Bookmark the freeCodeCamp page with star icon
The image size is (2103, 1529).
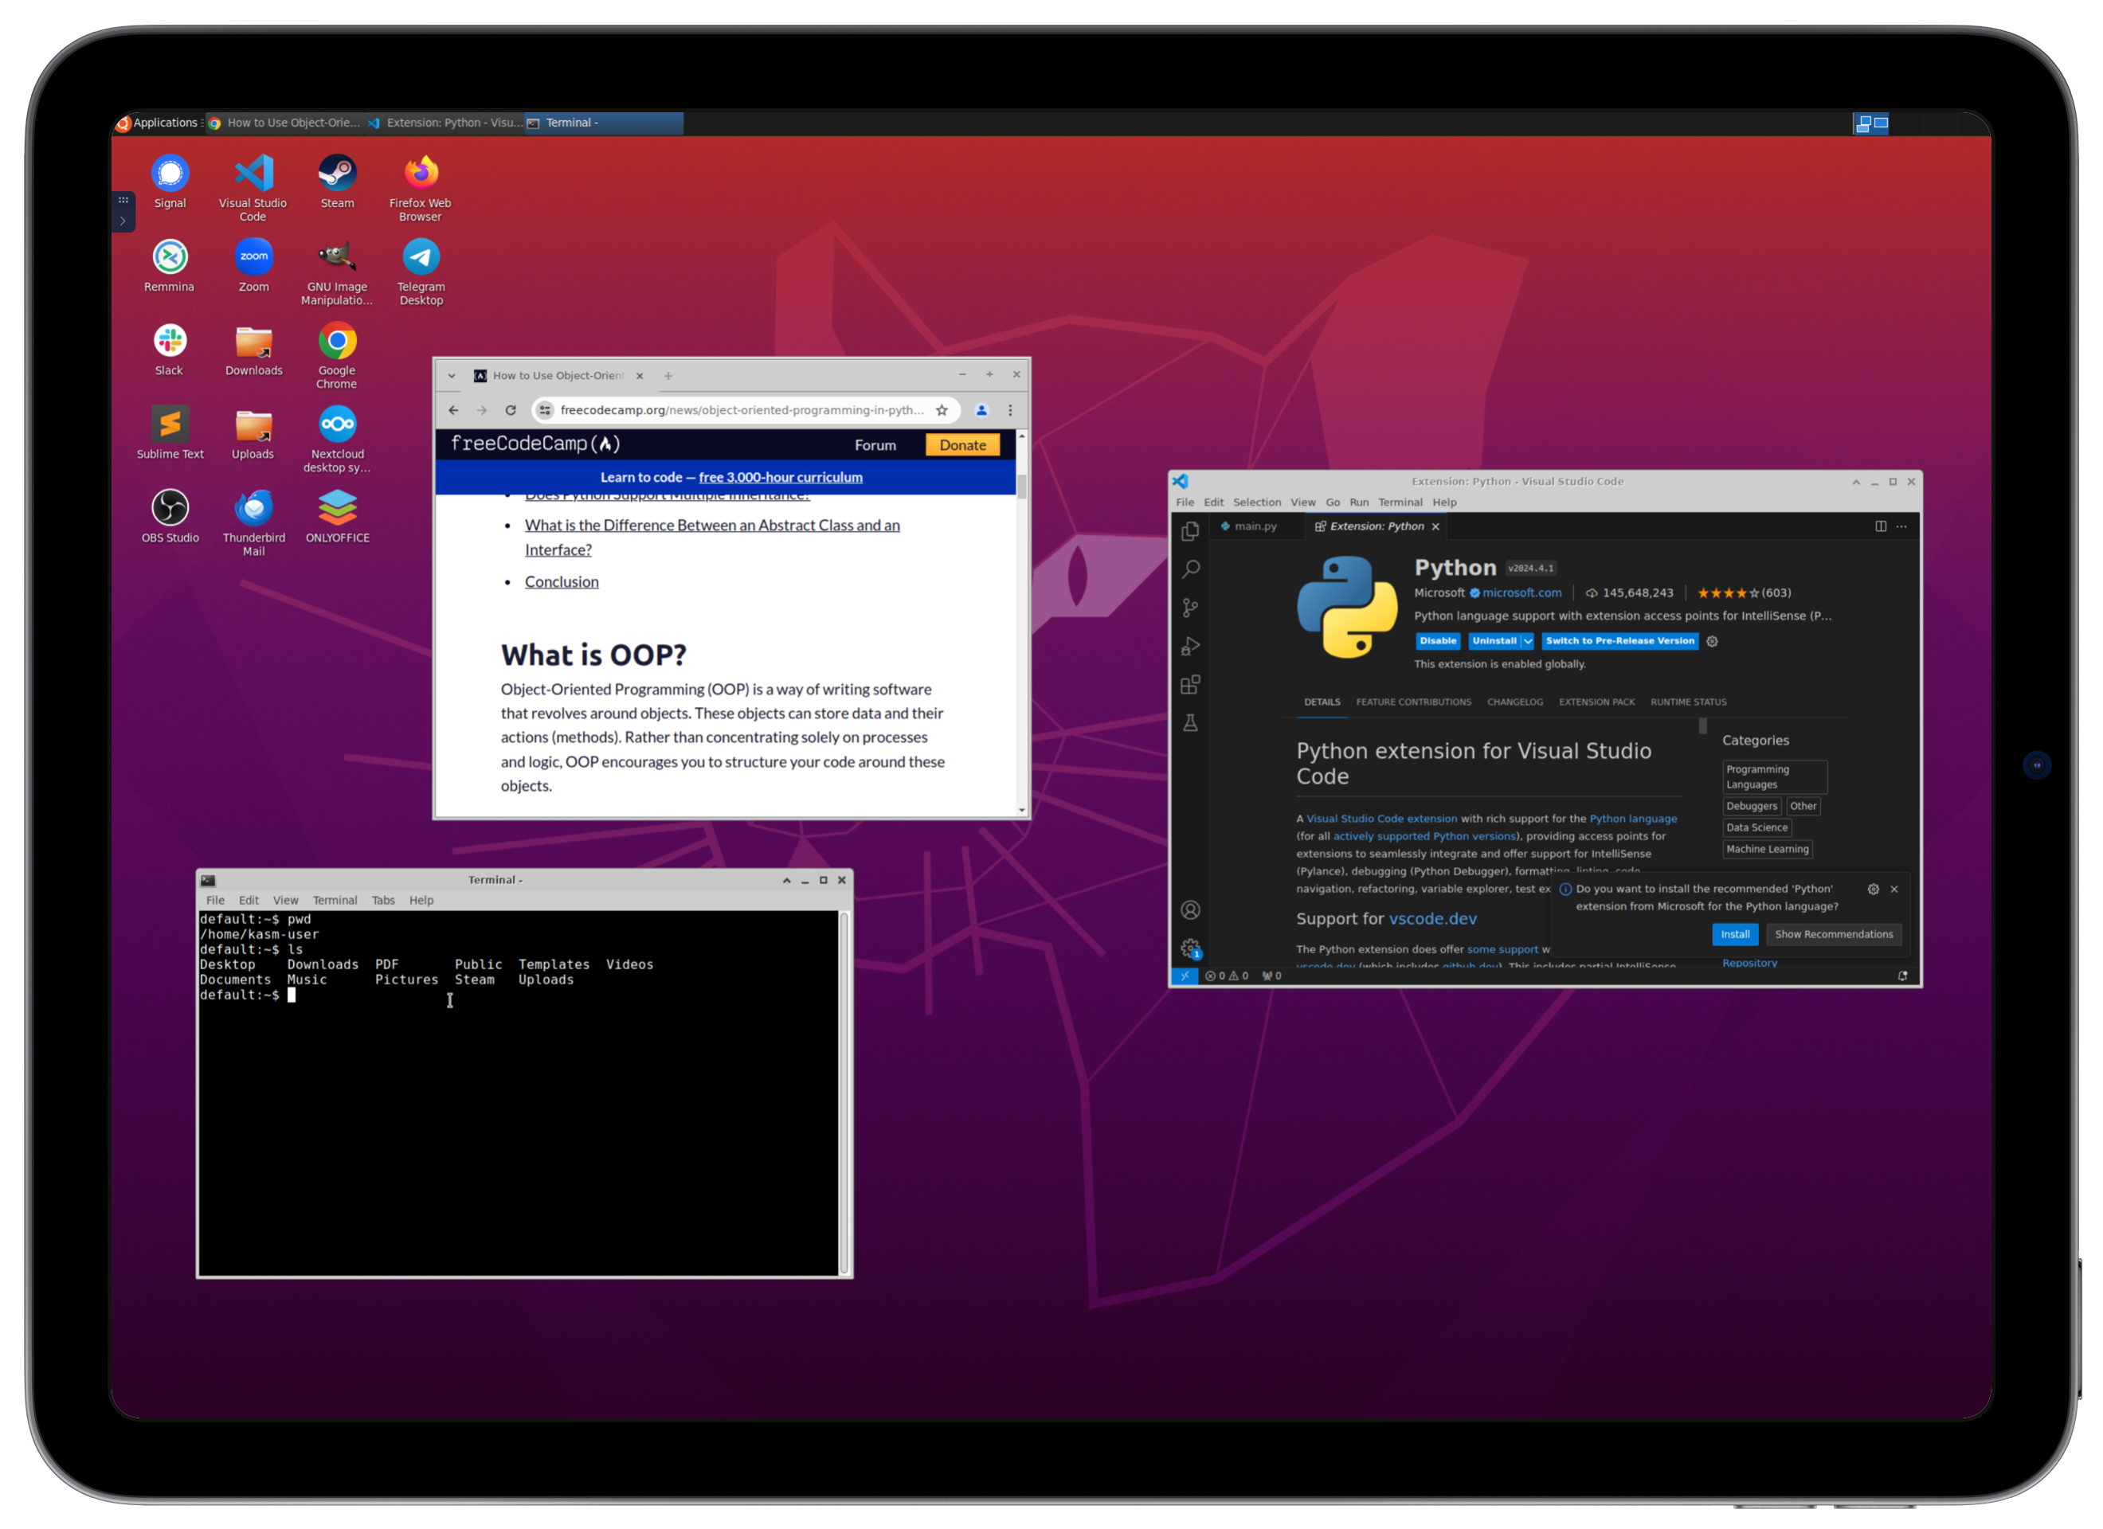(941, 410)
